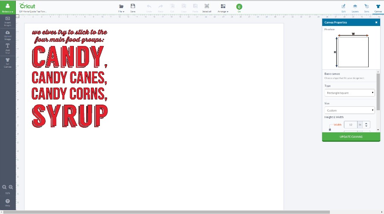The image size is (384, 214).
Task: Open the Rebecca account menu
Action: point(8,7)
